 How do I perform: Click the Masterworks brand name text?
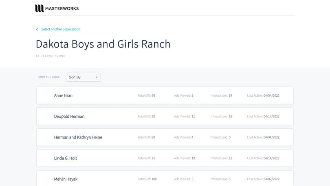point(62,9)
